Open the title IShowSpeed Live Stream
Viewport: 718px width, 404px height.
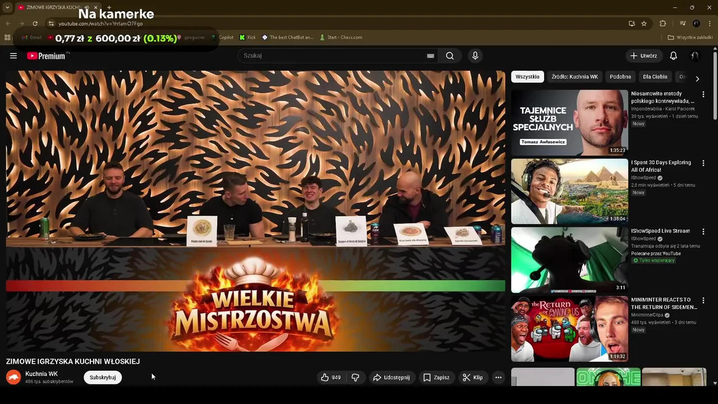(660, 231)
